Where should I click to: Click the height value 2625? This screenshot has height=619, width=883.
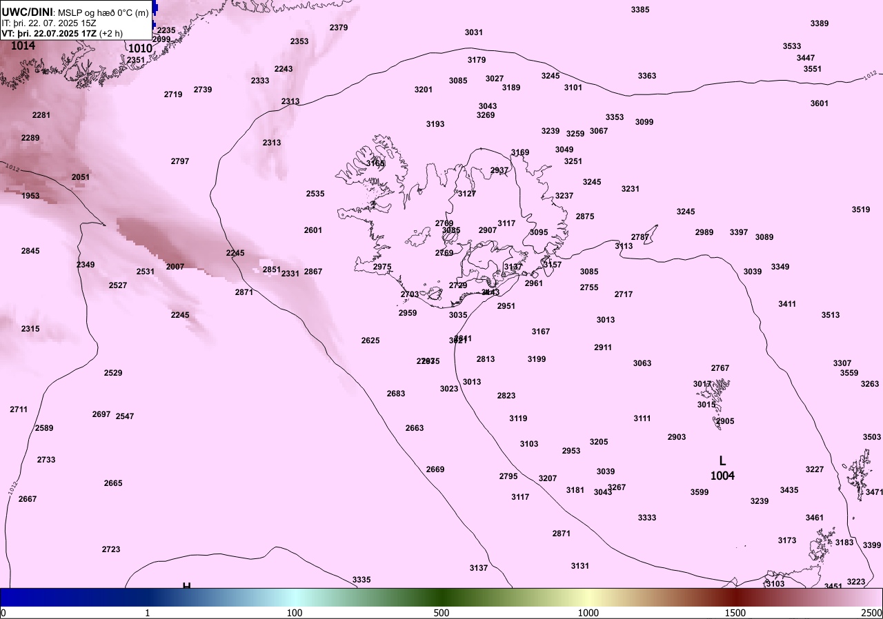[370, 341]
